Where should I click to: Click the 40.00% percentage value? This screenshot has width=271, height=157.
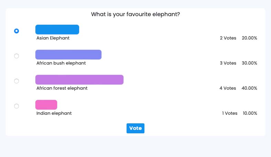[249, 88]
